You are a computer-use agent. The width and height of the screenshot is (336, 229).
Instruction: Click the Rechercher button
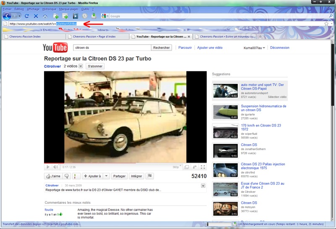[x=161, y=47]
